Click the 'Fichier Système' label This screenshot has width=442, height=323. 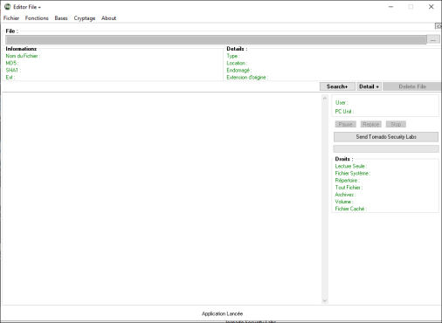coord(352,173)
